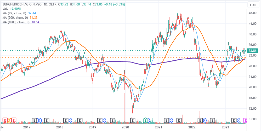Click the 2019 label on time axis
The width and height of the screenshot is (261, 131).
pos(92,127)
